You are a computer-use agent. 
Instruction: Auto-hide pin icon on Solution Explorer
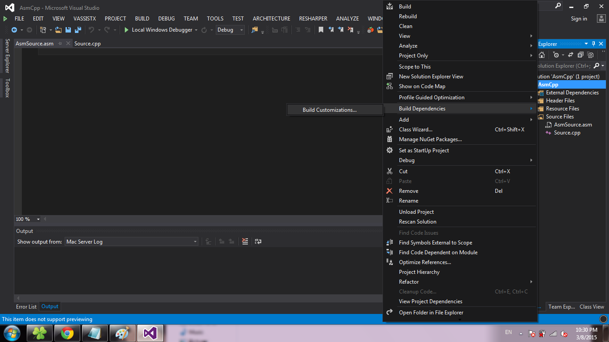[x=593, y=44]
